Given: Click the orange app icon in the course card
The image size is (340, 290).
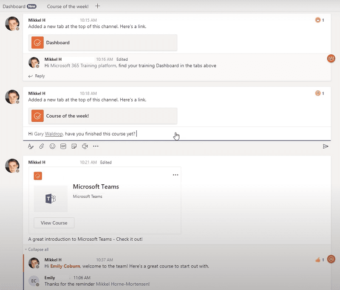Looking at the screenshot, I should (38, 176).
